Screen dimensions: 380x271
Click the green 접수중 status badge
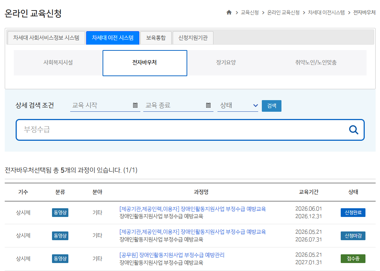353,259
